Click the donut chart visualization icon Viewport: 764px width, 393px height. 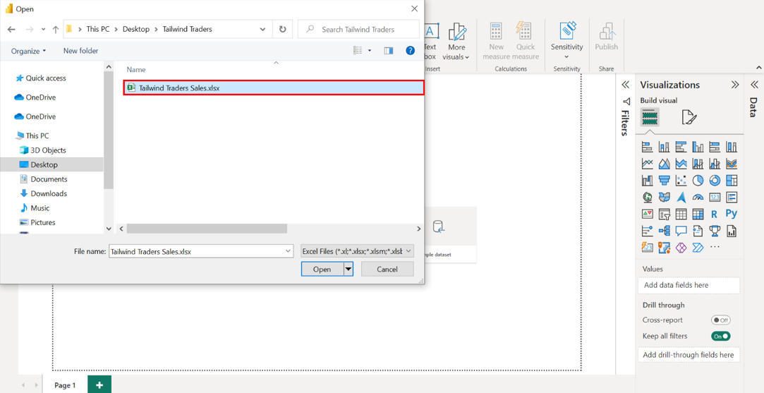click(x=715, y=181)
